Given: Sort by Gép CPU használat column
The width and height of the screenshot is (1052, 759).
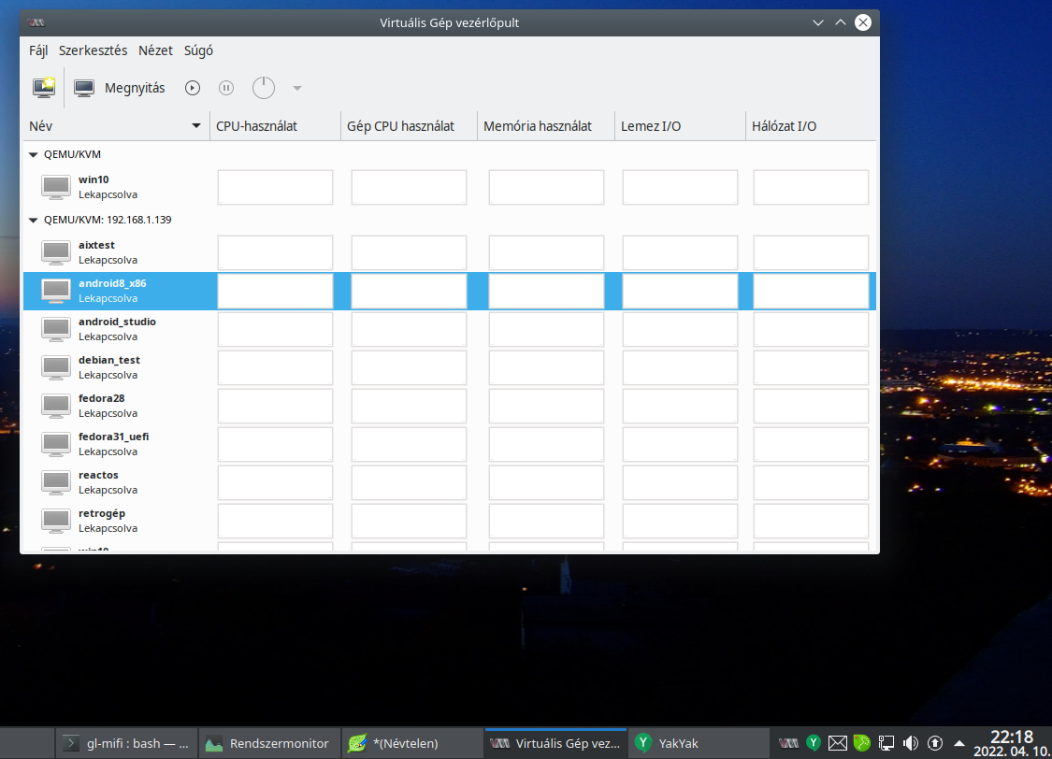Looking at the screenshot, I should point(409,126).
